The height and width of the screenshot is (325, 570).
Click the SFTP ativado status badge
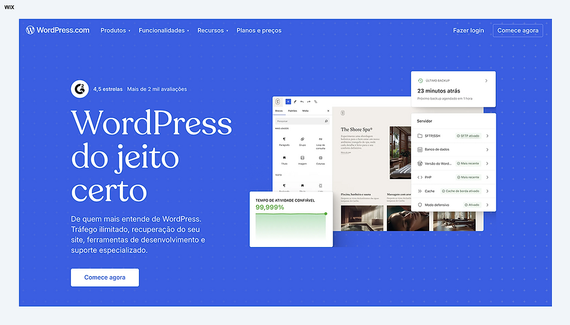(x=468, y=135)
